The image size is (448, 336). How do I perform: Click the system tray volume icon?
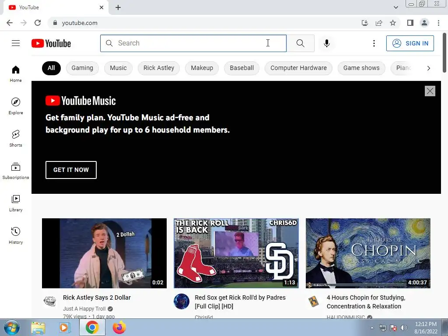[404, 328]
